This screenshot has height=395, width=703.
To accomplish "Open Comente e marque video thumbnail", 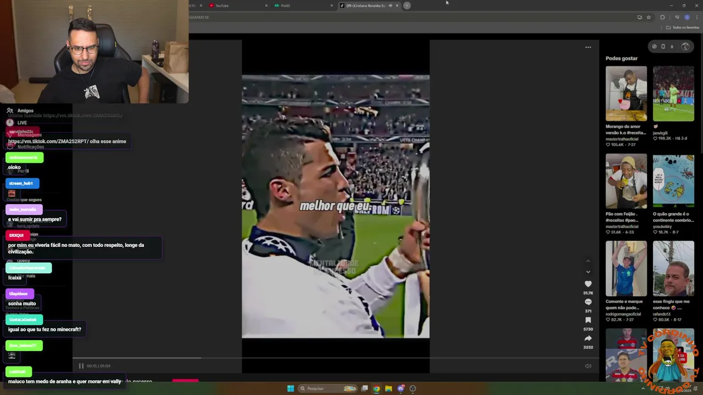I will [626, 268].
